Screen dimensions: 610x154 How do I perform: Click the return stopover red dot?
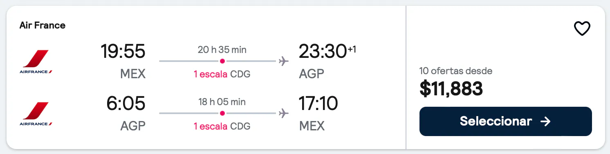tap(222, 113)
